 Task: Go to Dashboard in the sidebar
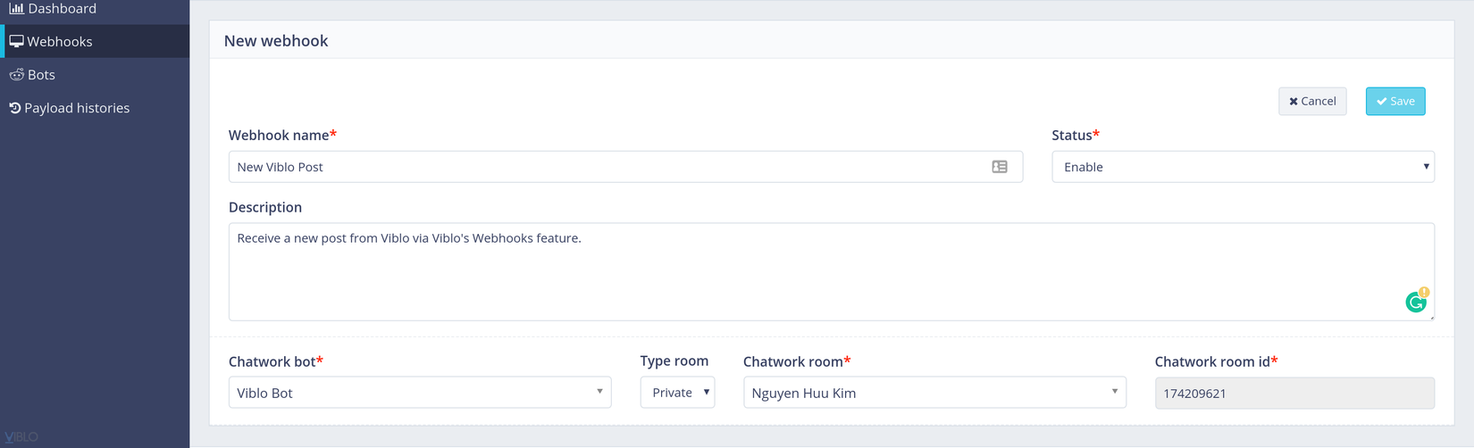[62, 9]
